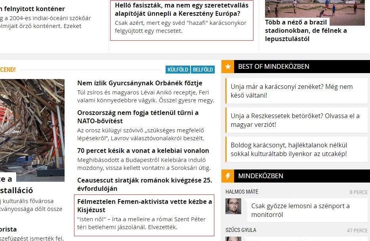Open 'Több a néző a brazil stadionokban' headline
The height and width of the screenshot is (241, 370).
pyautogui.click(x=306, y=30)
